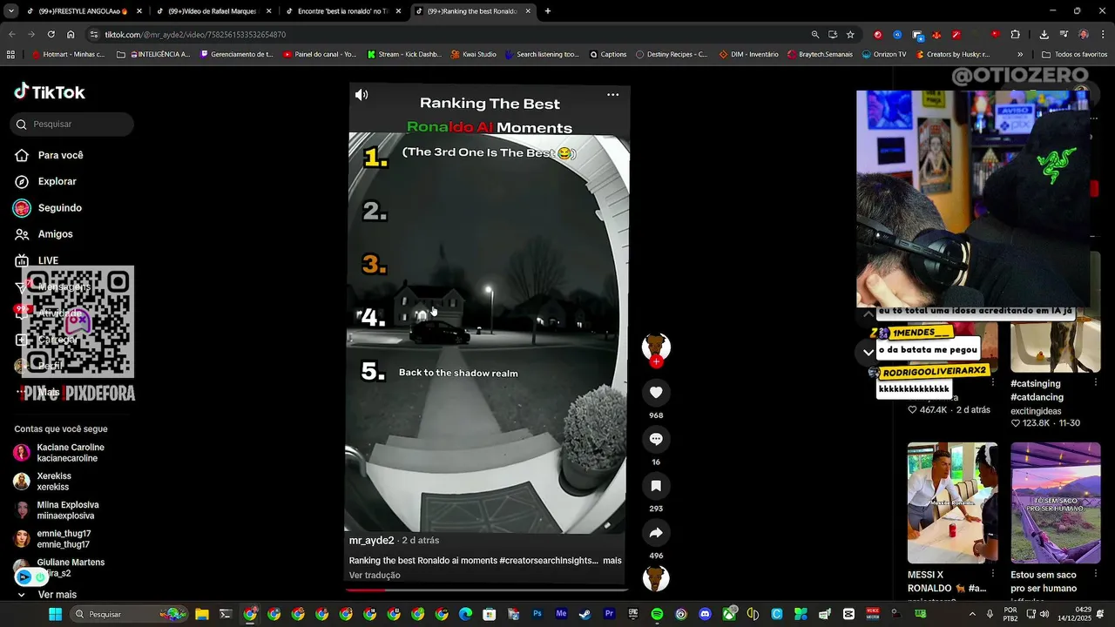Like the video with heart icon
Viewport: 1115px width, 627px height.
[x=656, y=393]
